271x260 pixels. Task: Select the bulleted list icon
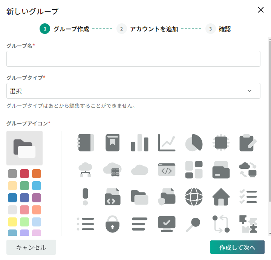point(86,224)
